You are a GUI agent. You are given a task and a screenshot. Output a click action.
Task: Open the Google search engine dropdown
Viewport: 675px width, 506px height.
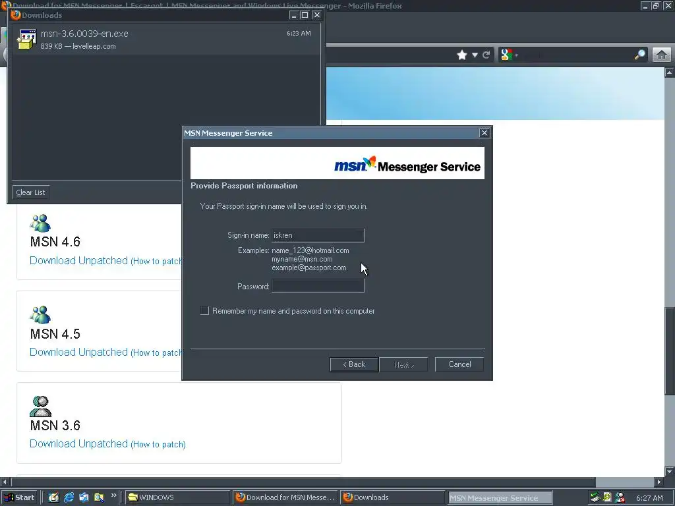[x=509, y=55]
